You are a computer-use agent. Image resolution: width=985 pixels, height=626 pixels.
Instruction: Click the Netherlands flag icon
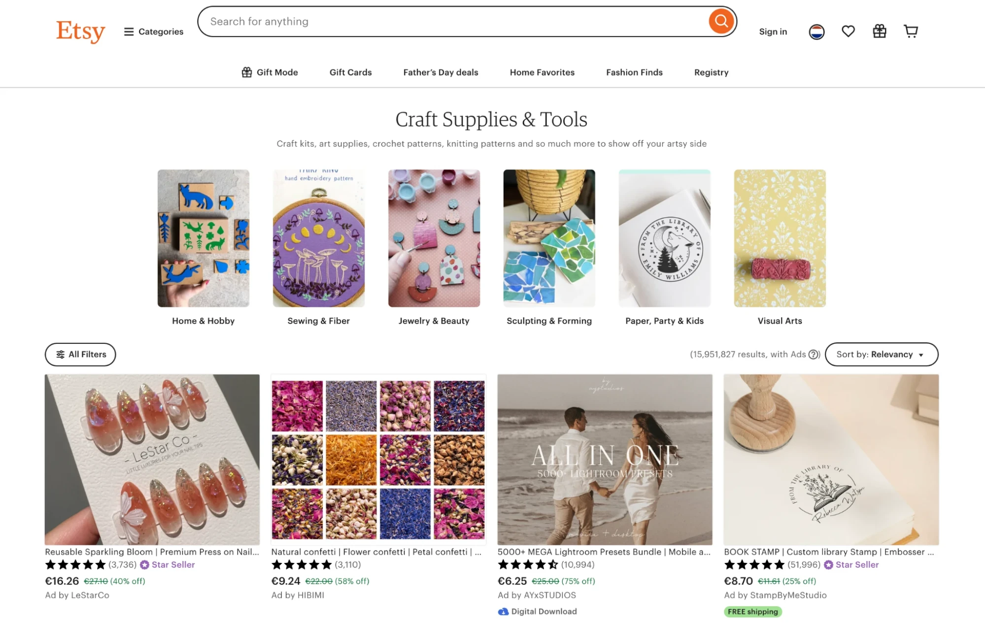816,31
